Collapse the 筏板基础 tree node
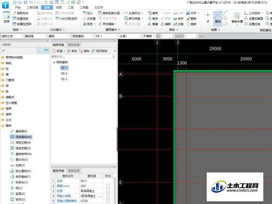The width and height of the screenshot is (272, 204). (54, 62)
